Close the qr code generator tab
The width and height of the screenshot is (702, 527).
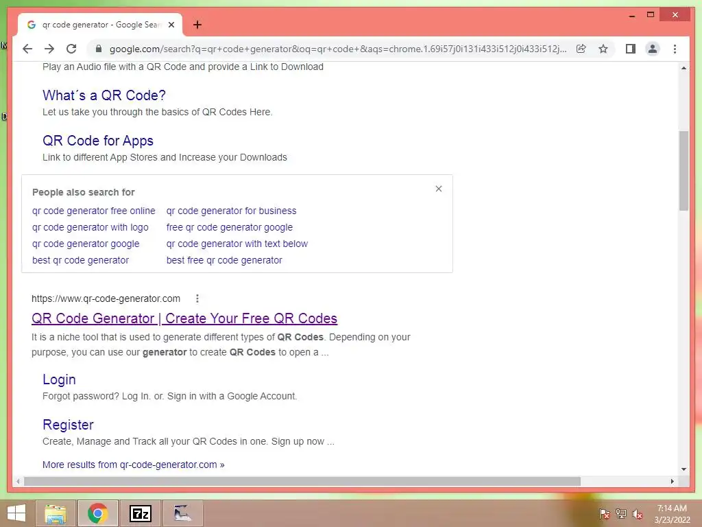[171, 25]
